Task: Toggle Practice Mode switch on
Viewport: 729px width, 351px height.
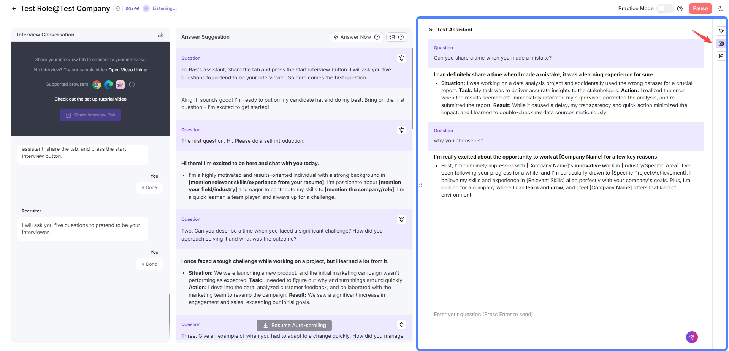Action: pyautogui.click(x=665, y=8)
